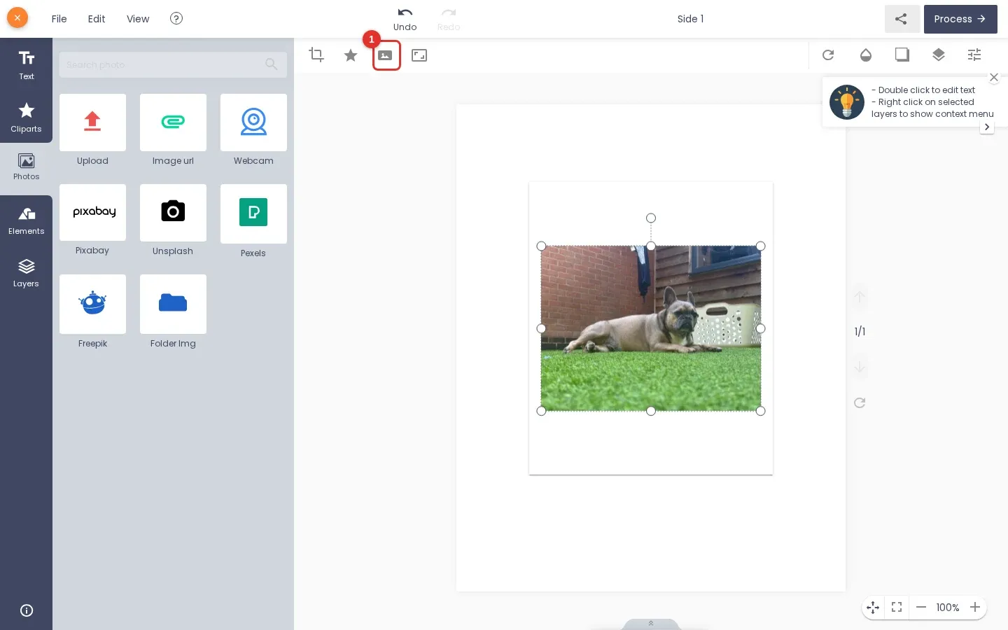Screen dimensions: 1008x630
Task: Open Freepik image source
Action: (x=92, y=304)
